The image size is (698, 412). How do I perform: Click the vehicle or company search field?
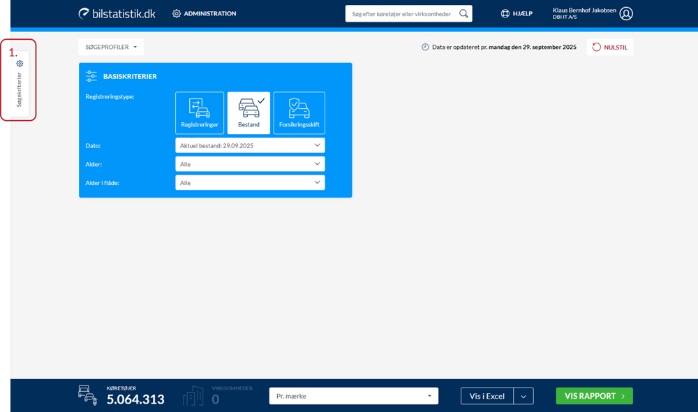401,13
